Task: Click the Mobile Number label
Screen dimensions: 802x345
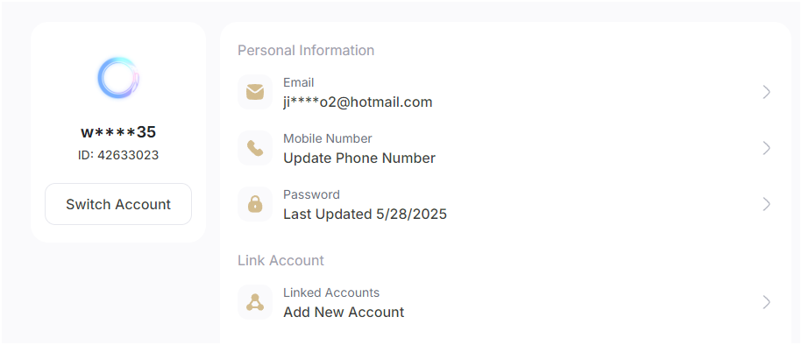Action: tap(327, 138)
